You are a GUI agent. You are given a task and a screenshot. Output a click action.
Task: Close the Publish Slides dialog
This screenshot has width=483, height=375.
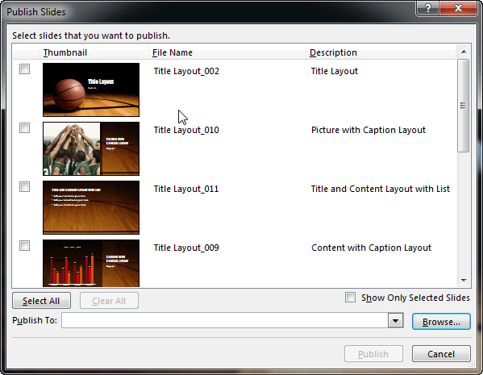click(458, 8)
